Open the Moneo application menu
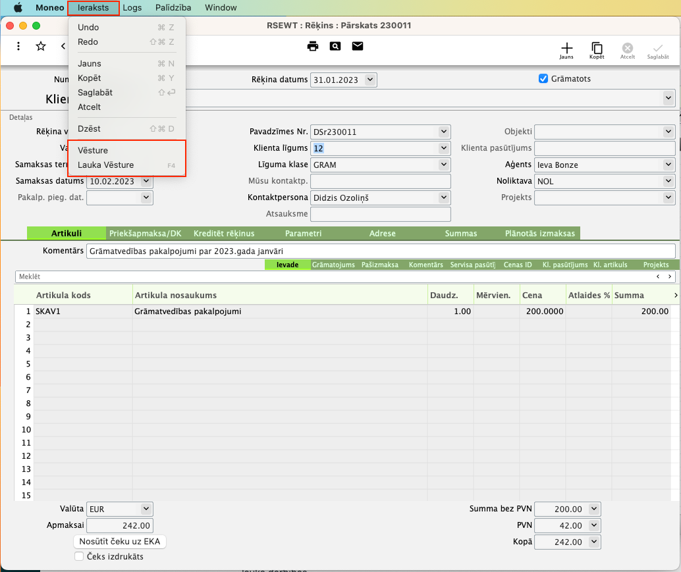The image size is (681, 572). point(49,8)
